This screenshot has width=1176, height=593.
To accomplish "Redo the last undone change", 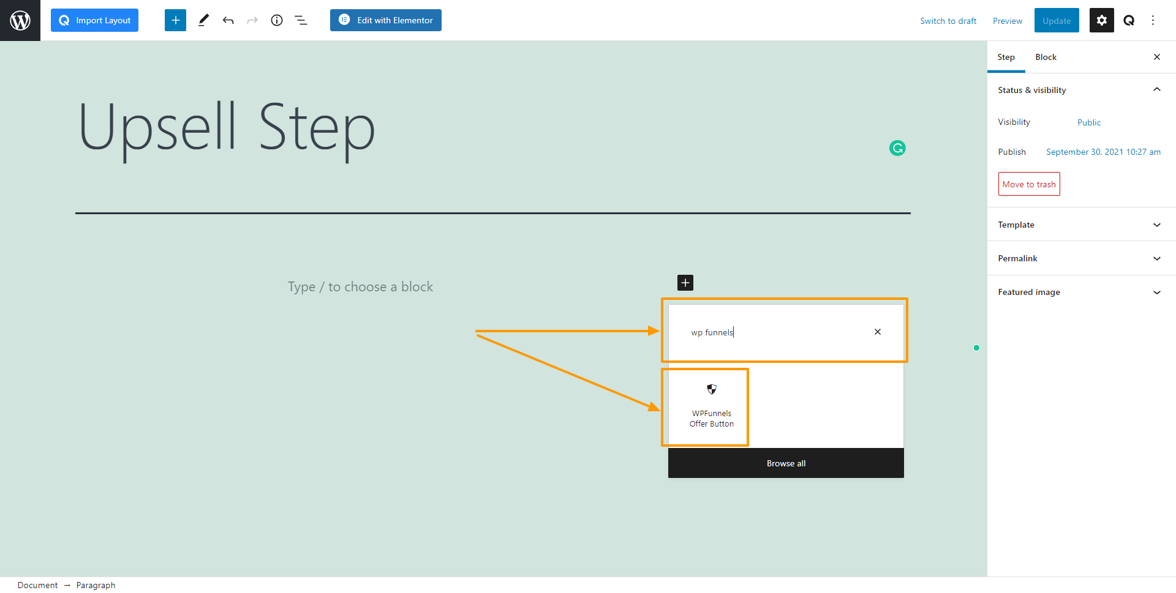I will 252,20.
